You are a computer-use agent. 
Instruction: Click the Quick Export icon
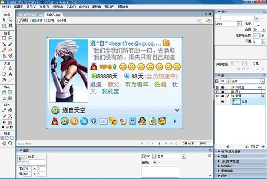click(208, 20)
